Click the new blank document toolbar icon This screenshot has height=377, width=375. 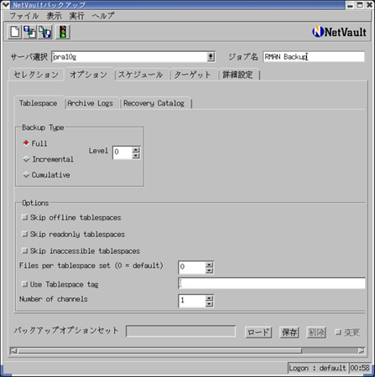14,32
